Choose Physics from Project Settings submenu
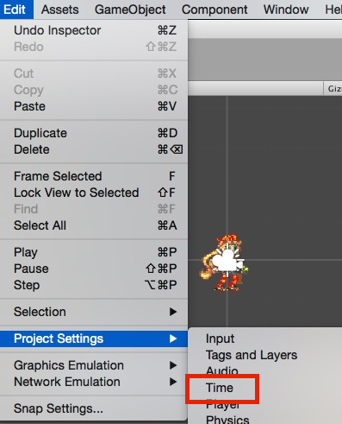342x424 pixels. point(227,420)
